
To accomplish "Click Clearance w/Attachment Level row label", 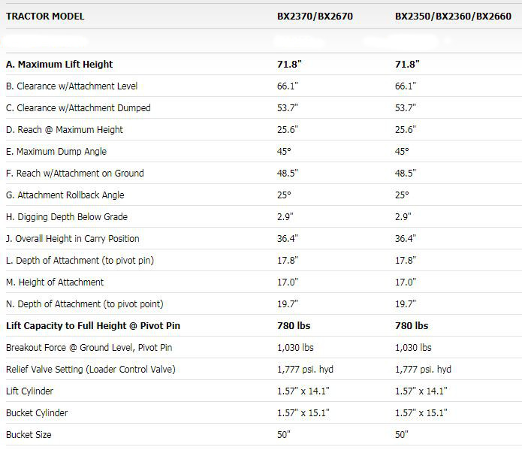I will click(x=71, y=86).
